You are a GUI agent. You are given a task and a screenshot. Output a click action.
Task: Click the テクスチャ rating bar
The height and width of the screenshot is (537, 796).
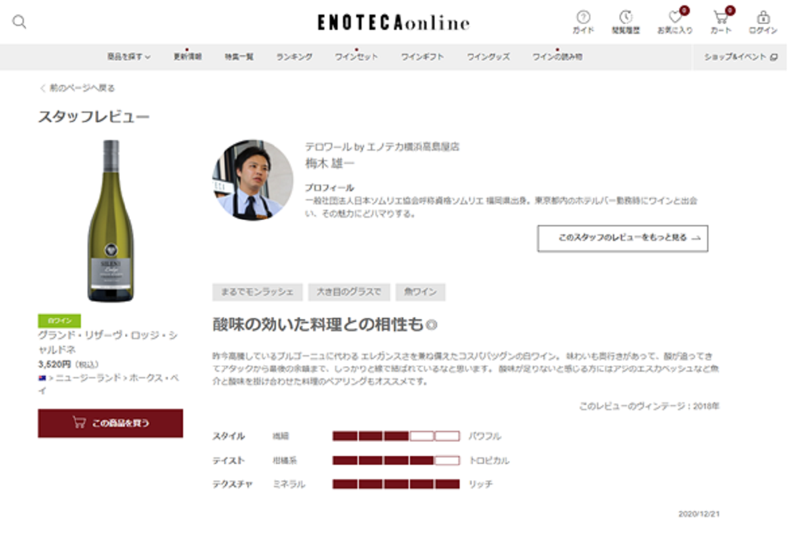point(396,484)
